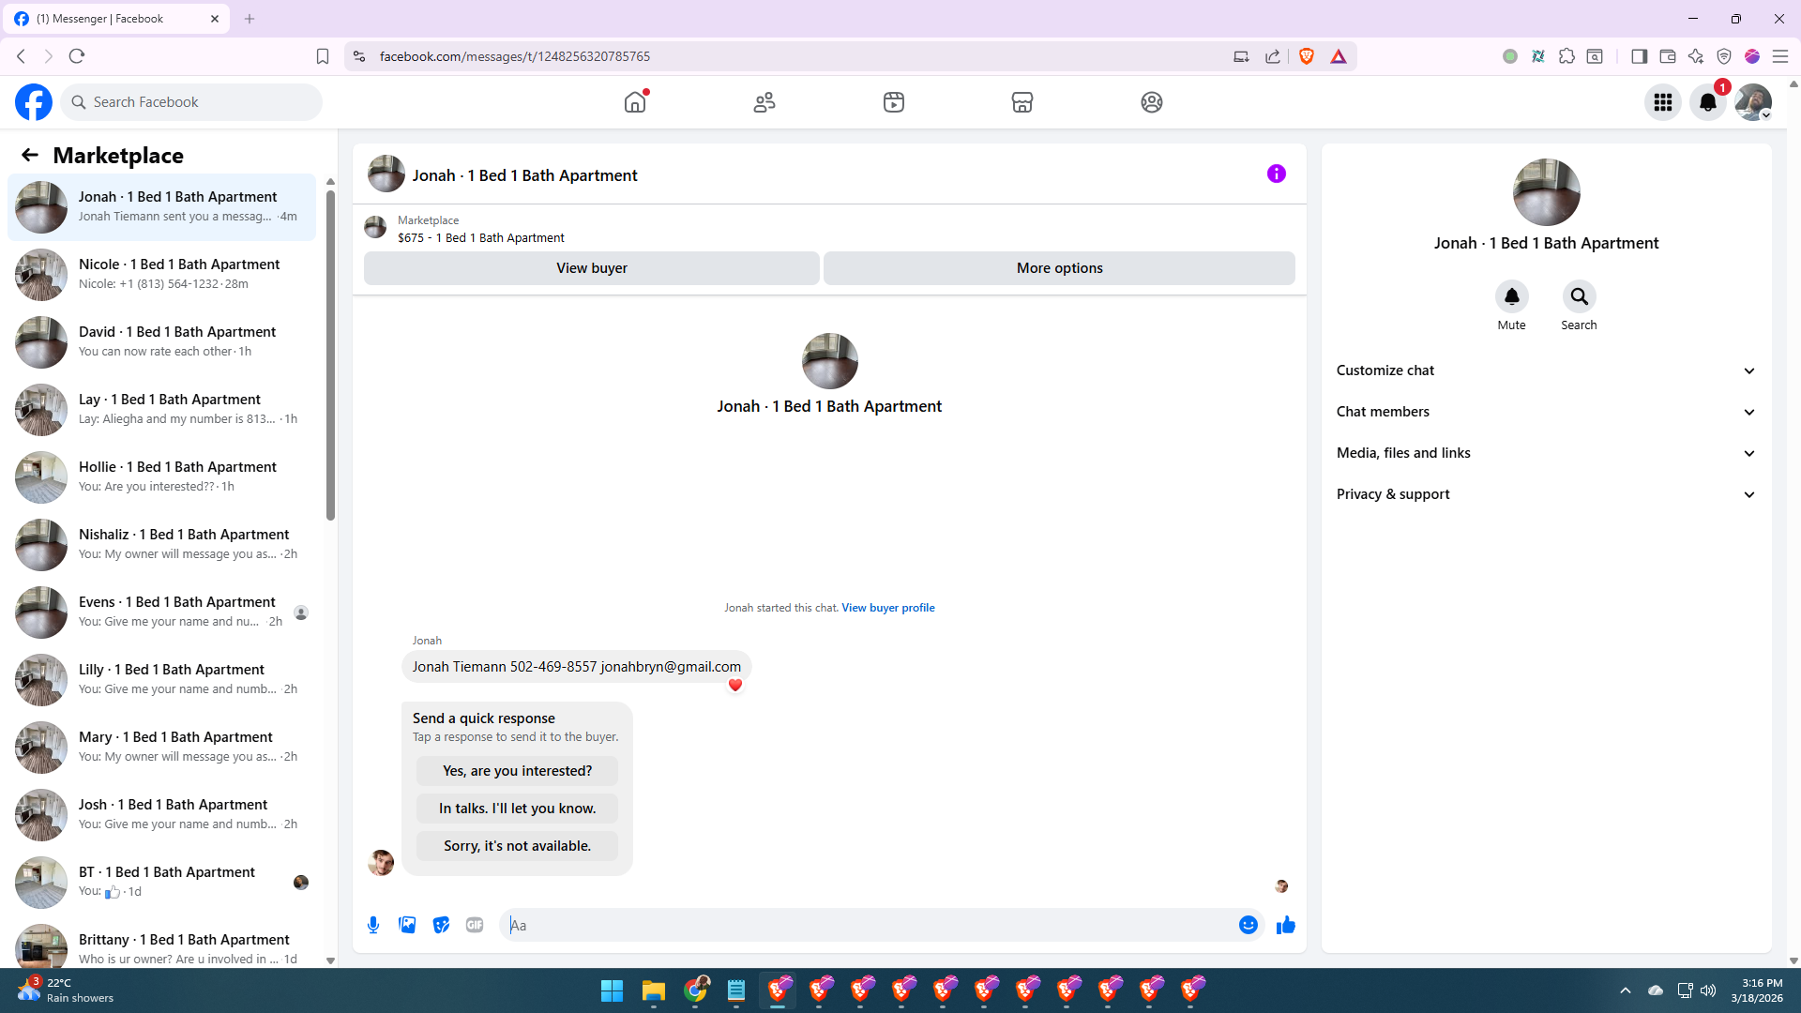Open the GIF picker icon
1801x1013 pixels.
tap(475, 925)
